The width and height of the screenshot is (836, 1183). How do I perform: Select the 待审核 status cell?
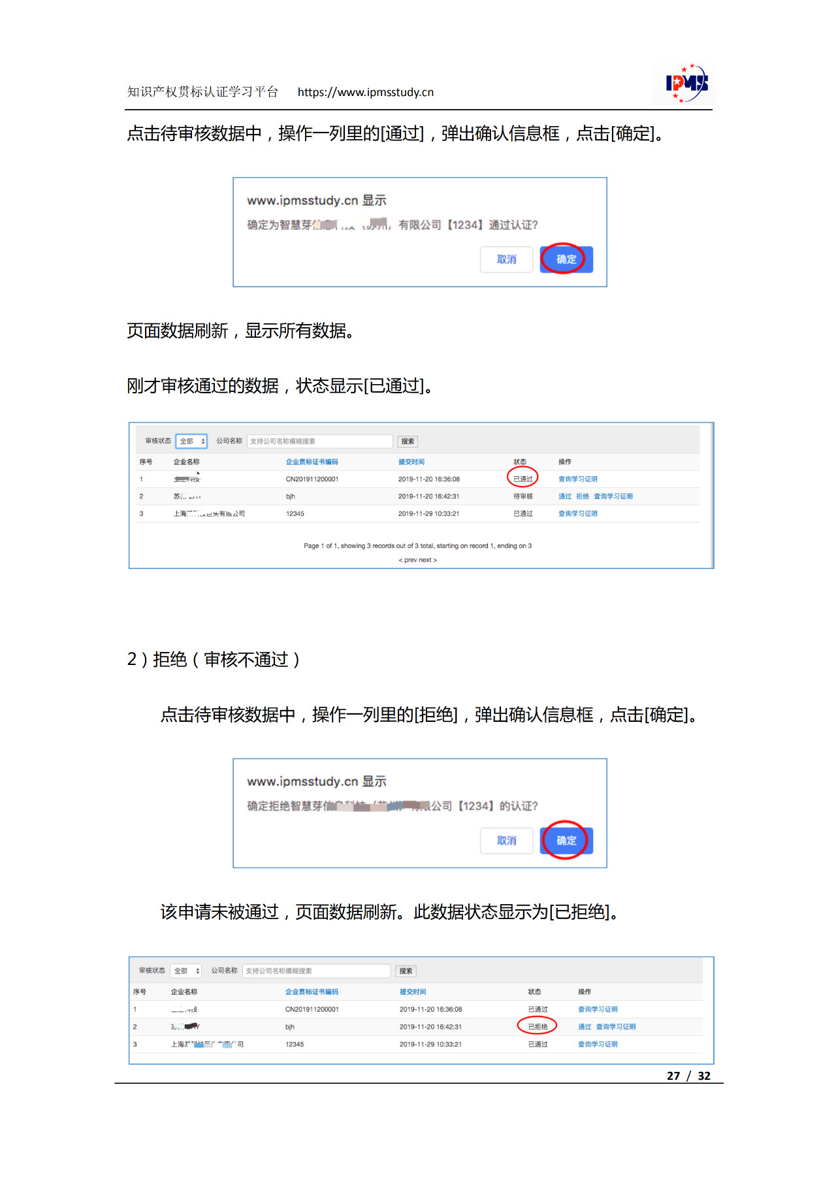523,496
